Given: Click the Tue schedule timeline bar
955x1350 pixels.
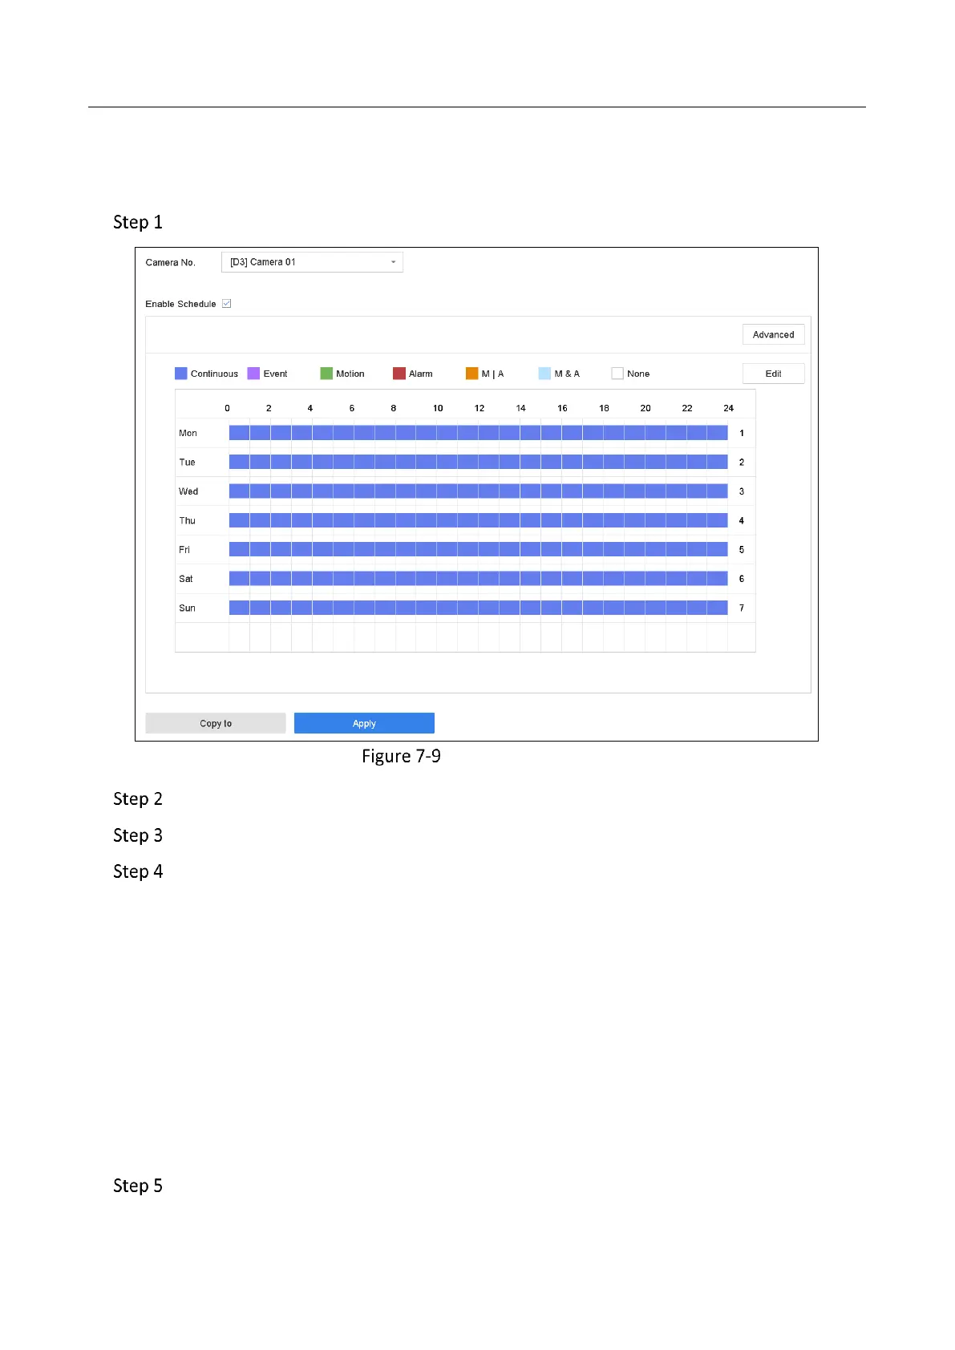Looking at the screenshot, I should click(479, 462).
